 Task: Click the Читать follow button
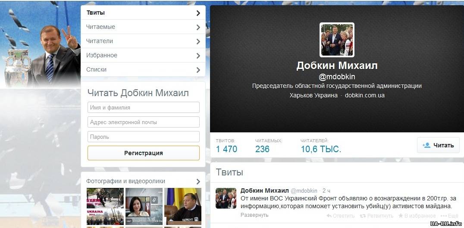(x=438, y=145)
